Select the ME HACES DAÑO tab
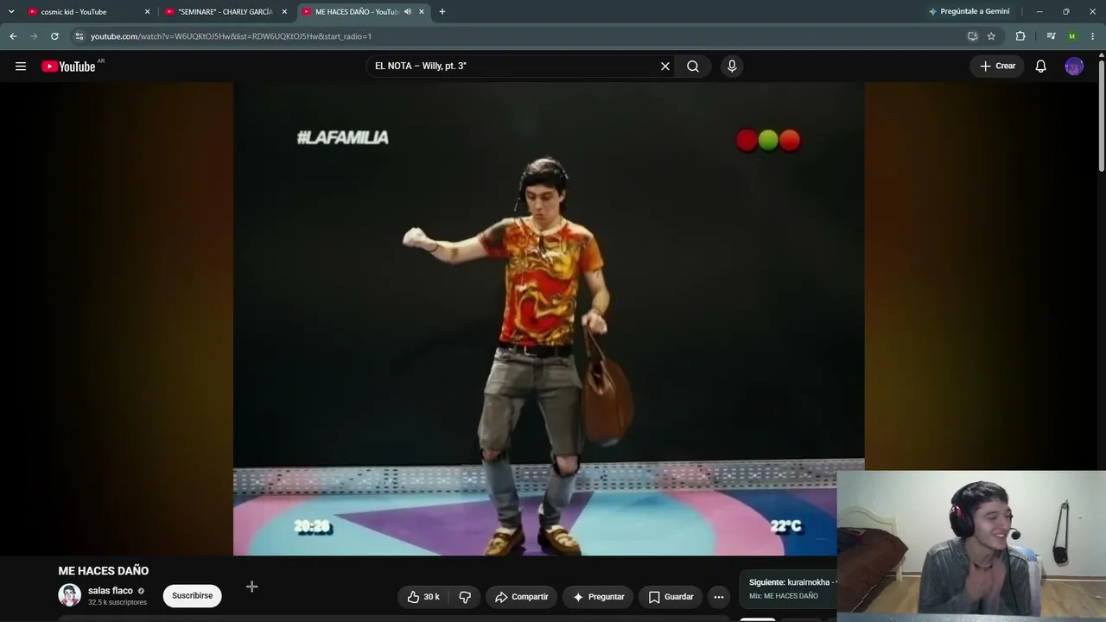 363,12
